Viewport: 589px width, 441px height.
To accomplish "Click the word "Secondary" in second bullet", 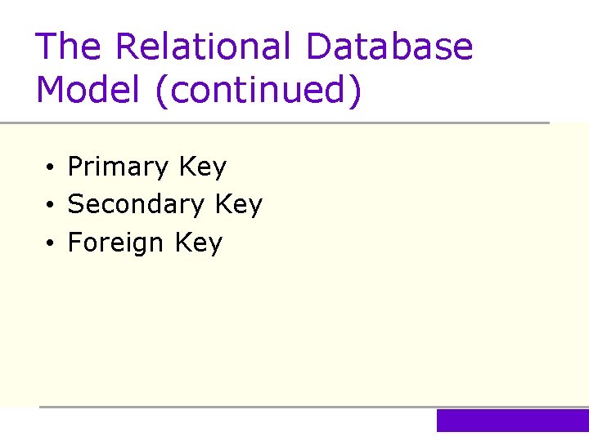I will [x=136, y=204].
